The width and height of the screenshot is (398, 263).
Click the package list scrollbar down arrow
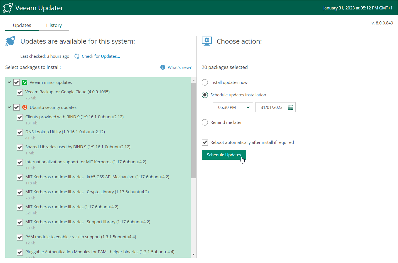click(193, 254)
